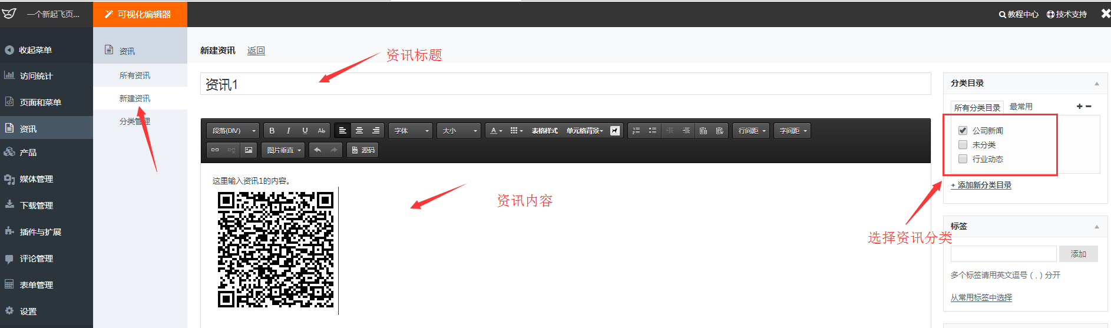The image size is (1111, 328).
Task: Open 大小 font size dropdown
Action: (x=459, y=131)
